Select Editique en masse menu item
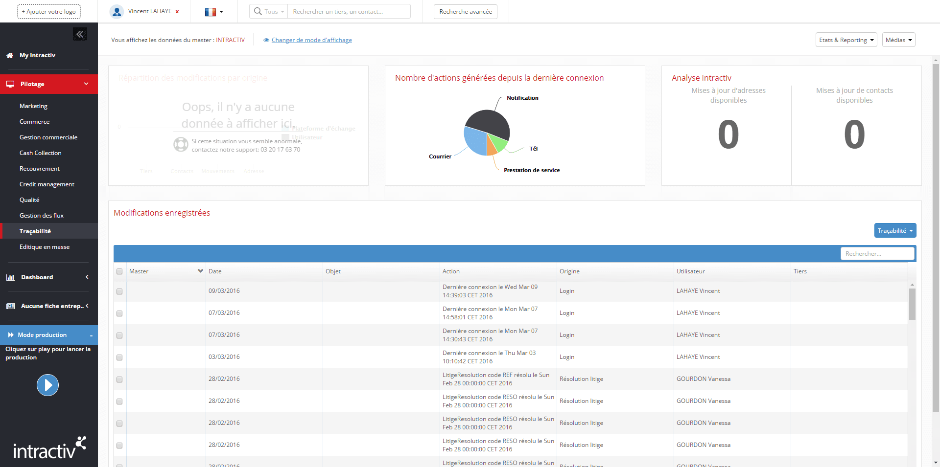The height and width of the screenshot is (467, 940). 45,247
